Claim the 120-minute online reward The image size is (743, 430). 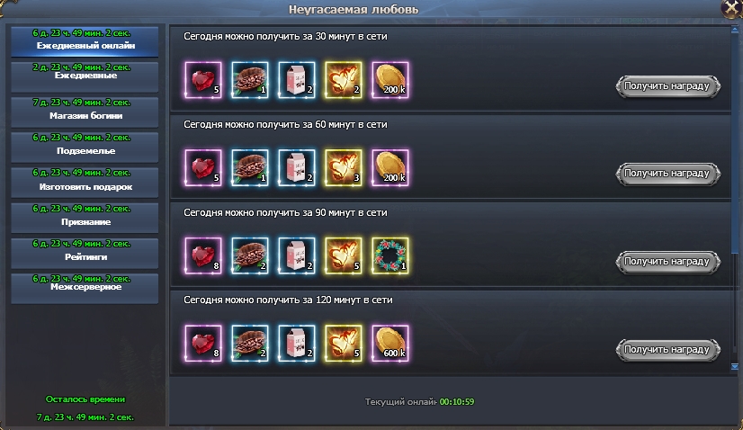667,350
